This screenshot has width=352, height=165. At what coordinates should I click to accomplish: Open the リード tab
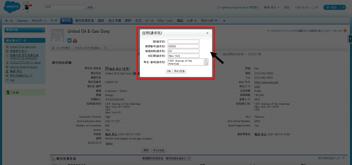point(54,21)
